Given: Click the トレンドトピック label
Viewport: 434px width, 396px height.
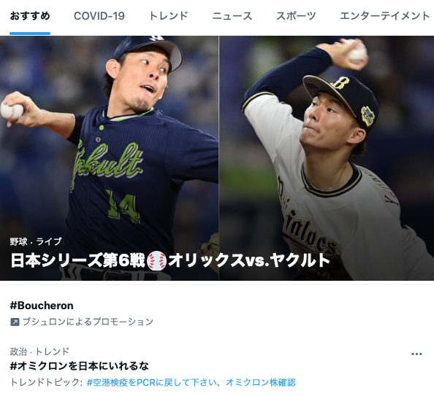Looking at the screenshot, I should click(x=46, y=382).
